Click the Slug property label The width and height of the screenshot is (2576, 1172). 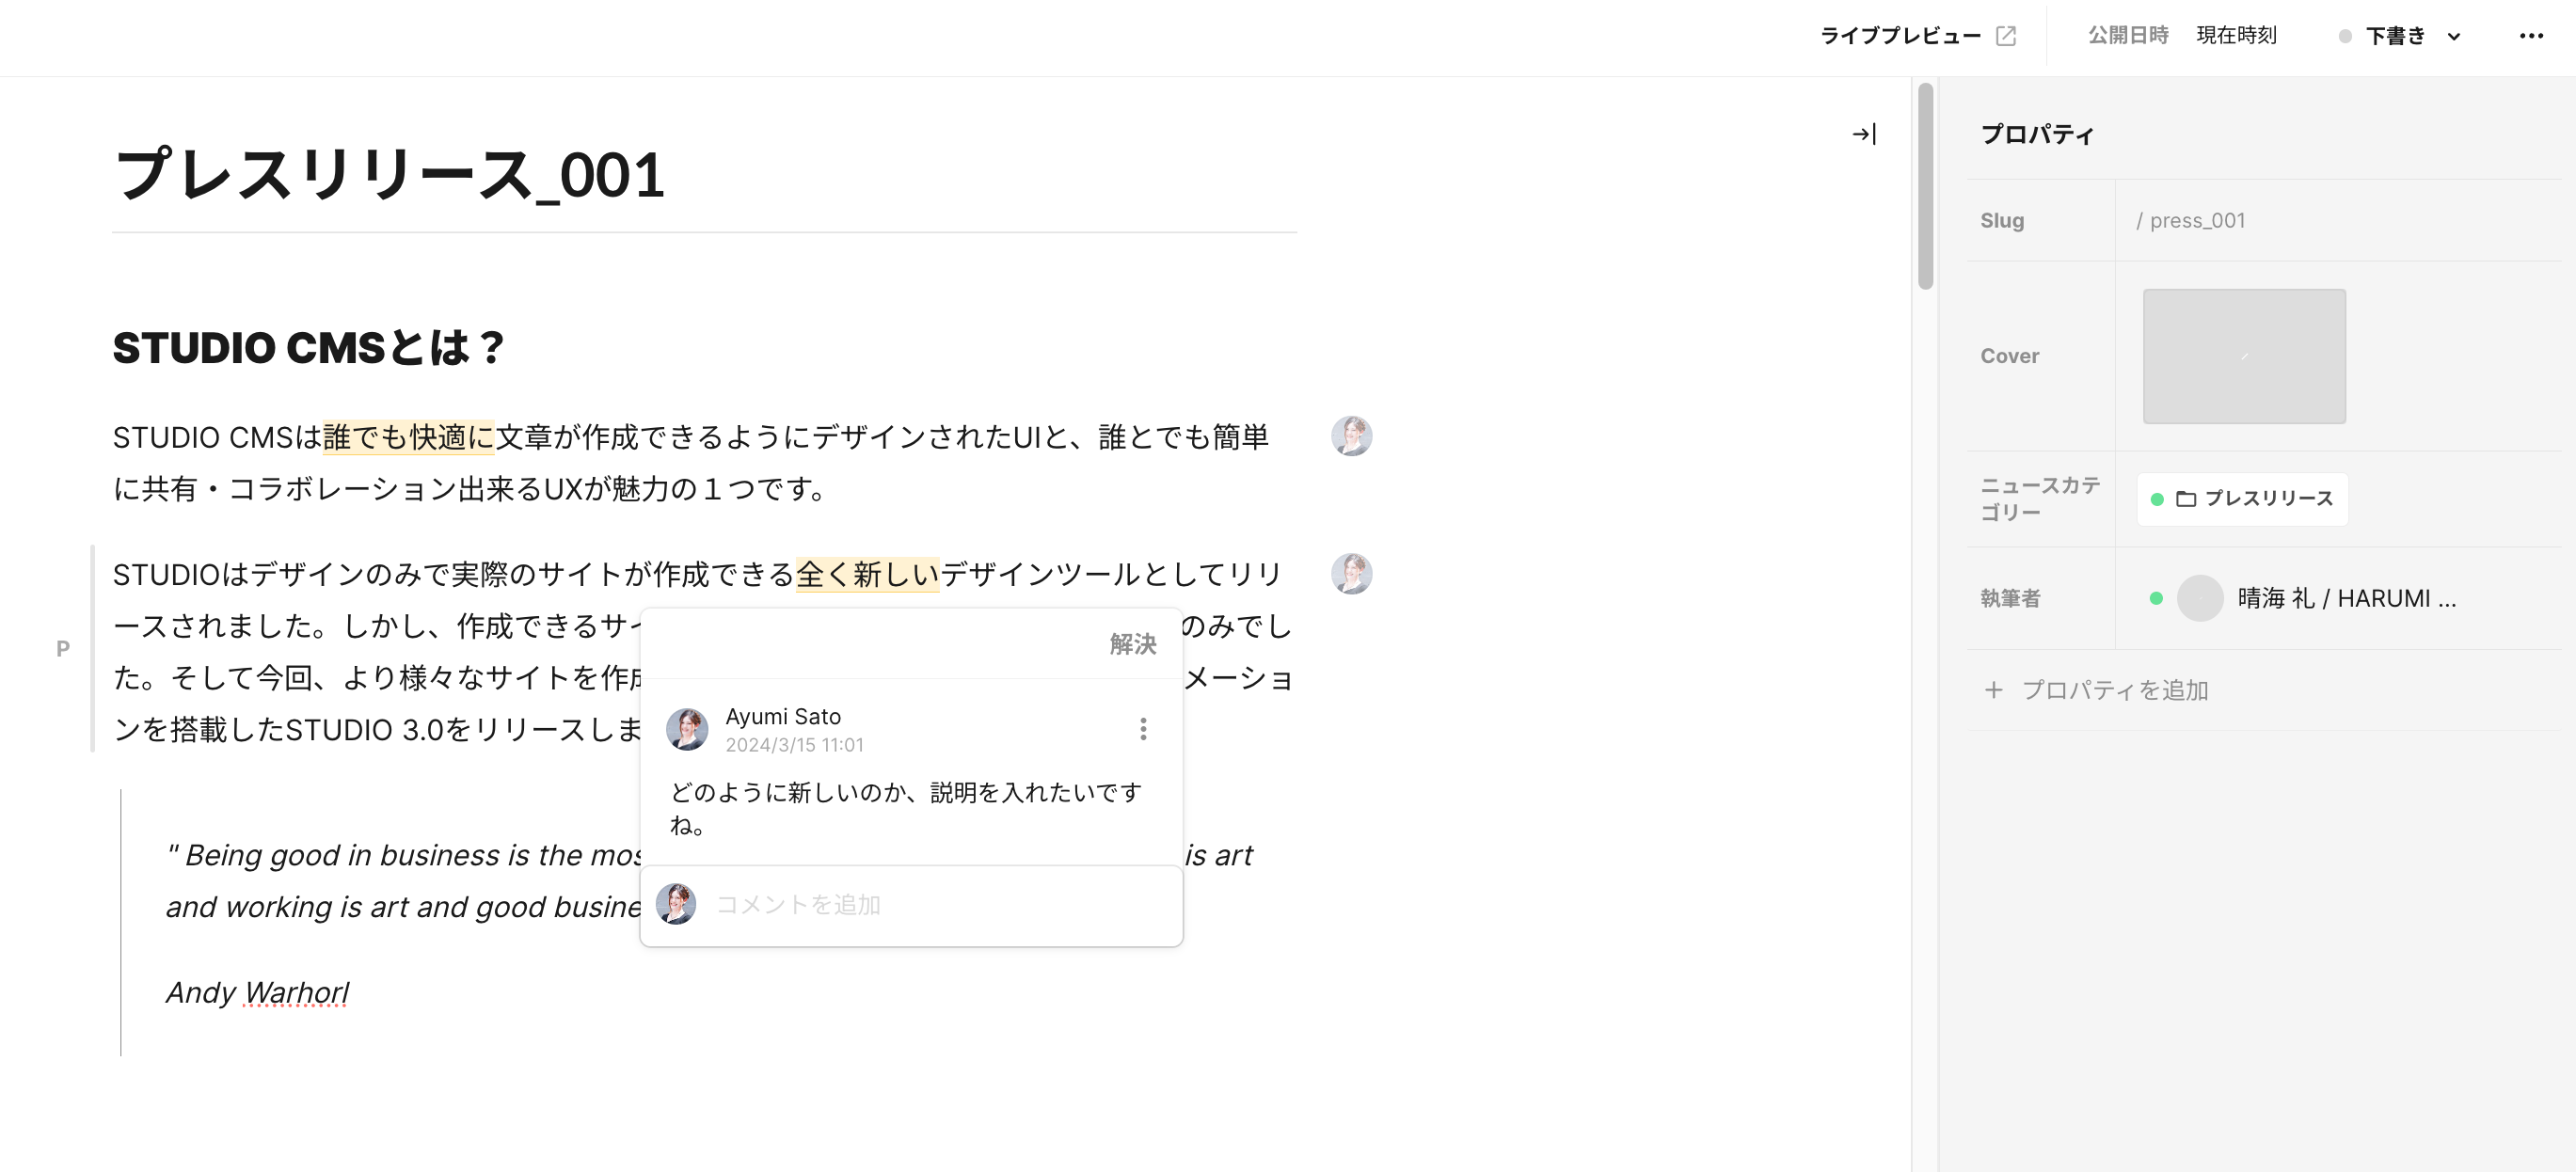coord(2002,221)
